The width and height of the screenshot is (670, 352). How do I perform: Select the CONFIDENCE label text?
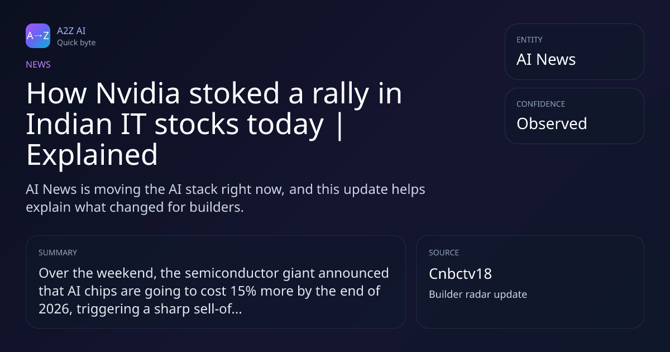coord(540,104)
